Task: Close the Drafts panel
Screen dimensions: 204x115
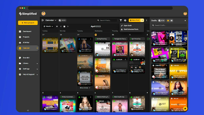Action: click(185, 21)
